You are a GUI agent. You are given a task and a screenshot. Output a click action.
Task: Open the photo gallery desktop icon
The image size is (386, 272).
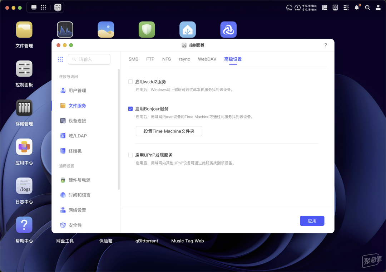coord(106,30)
